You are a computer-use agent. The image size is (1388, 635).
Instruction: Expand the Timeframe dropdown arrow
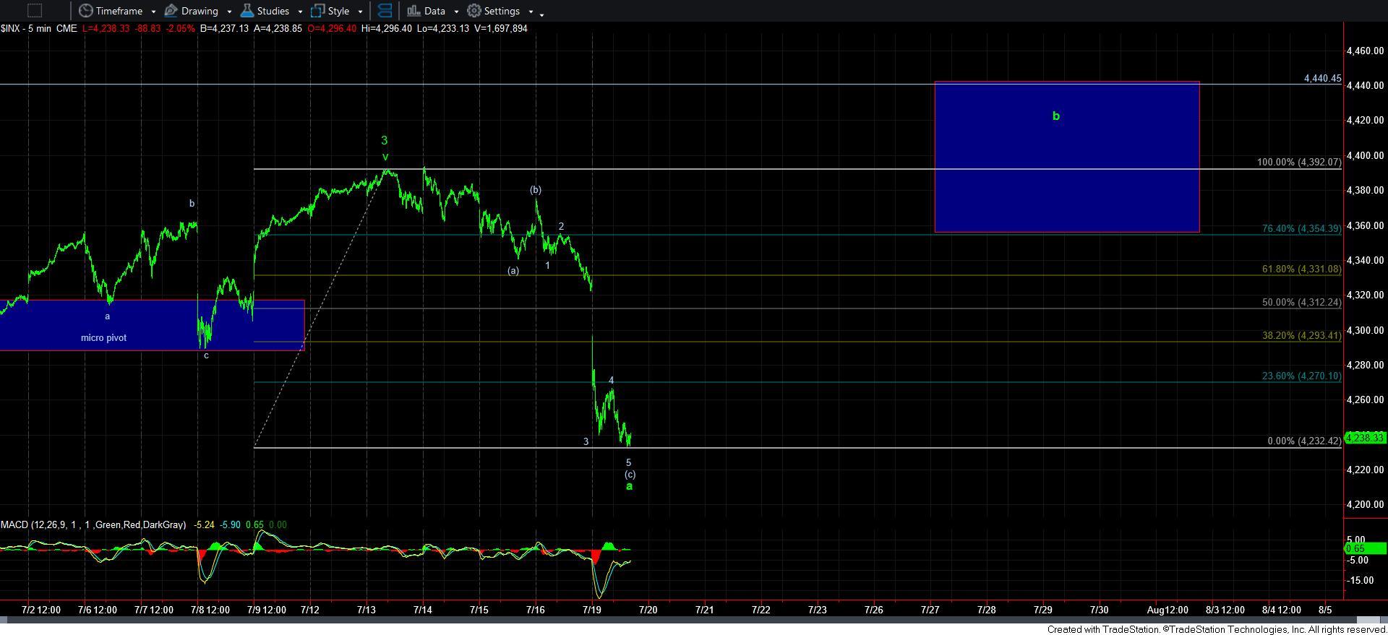coord(153,12)
